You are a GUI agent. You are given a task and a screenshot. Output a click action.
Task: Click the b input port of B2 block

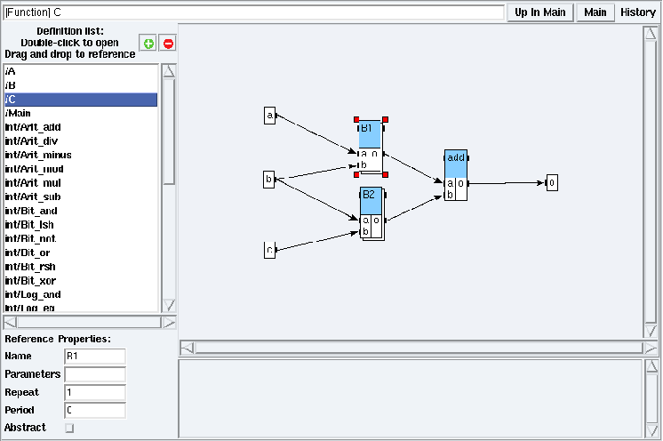(x=365, y=231)
